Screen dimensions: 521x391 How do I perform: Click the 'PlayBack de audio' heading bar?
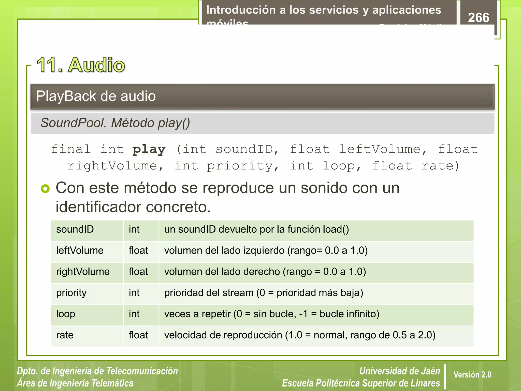point(262,96)
